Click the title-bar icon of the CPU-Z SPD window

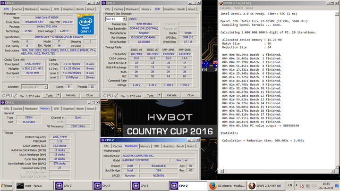click(x=103, y=3)
